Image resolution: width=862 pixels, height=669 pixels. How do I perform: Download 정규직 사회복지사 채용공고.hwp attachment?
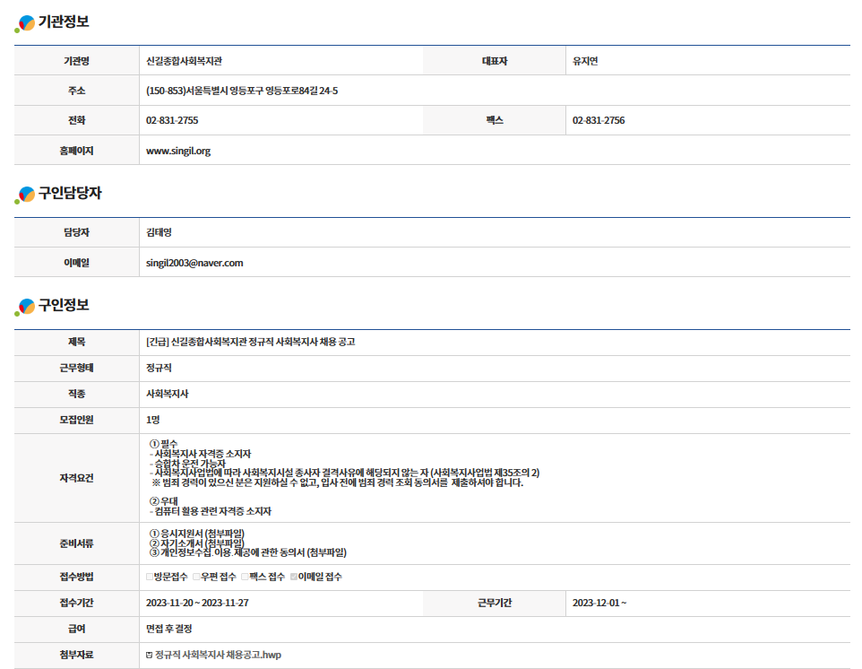(x=218, y=656)
